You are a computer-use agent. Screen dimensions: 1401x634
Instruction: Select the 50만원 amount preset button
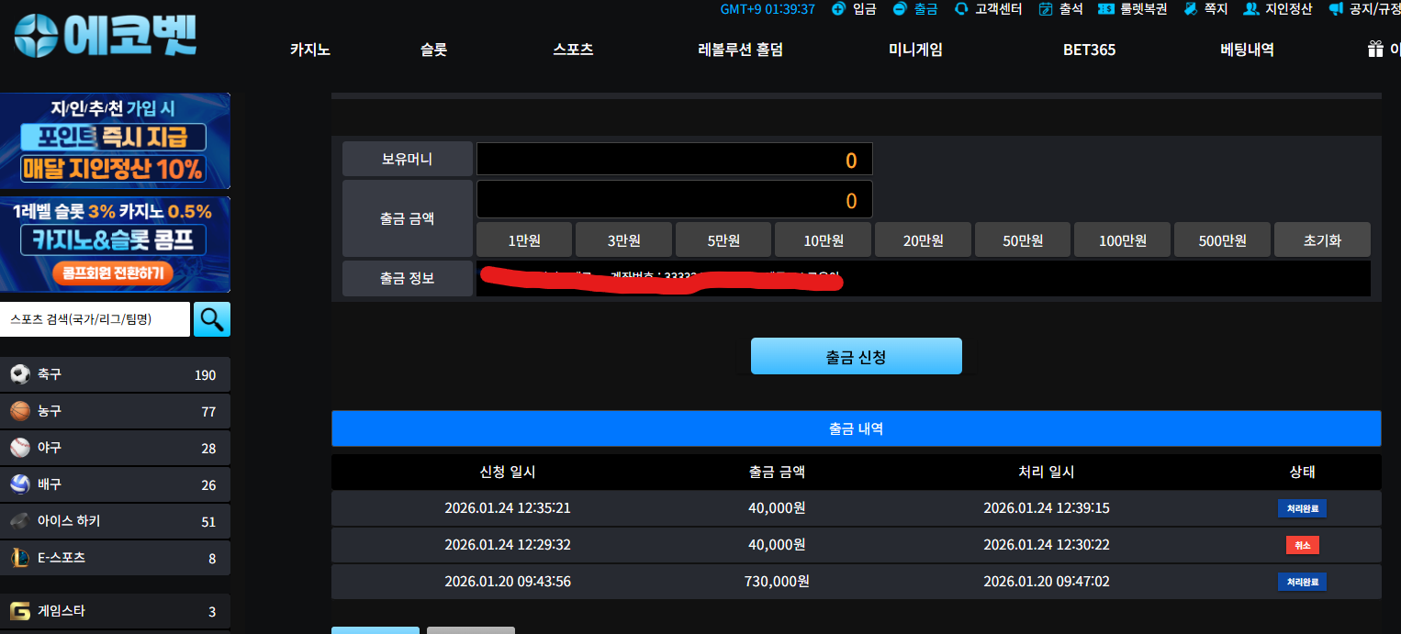pyautogui.click(x=1022, y=239)
